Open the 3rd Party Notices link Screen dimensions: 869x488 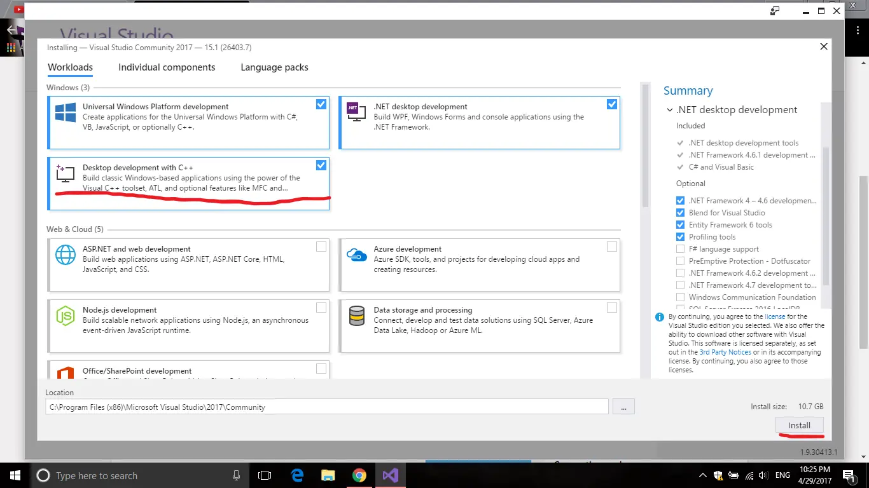coord(725,352)
